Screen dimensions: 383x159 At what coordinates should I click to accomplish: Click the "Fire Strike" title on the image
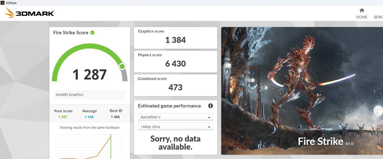(321, 141)
